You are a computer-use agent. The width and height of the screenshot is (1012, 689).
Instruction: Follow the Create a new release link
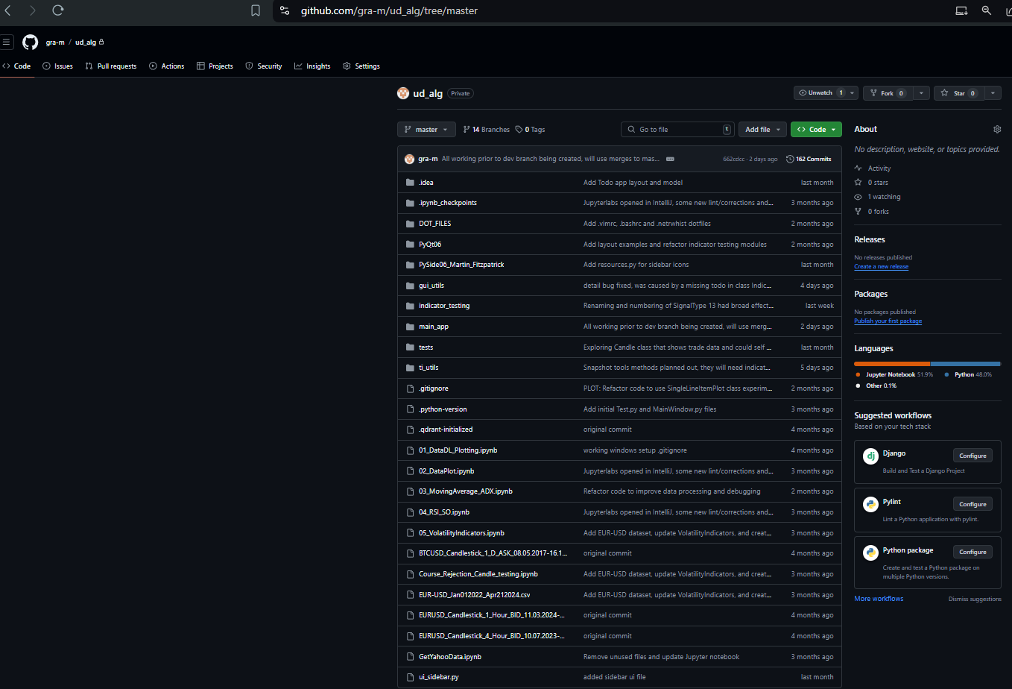pos(881,266)
